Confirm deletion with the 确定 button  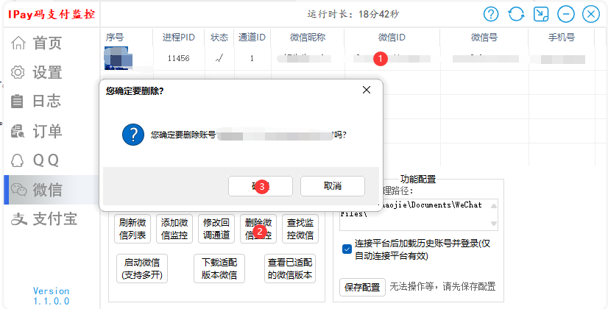260,186
